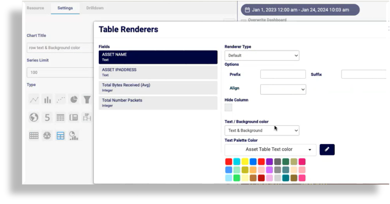This screenshot has height=204, width=390.
Task: Pick the bright yellow color swatch
Action: [x=245, y=162]
